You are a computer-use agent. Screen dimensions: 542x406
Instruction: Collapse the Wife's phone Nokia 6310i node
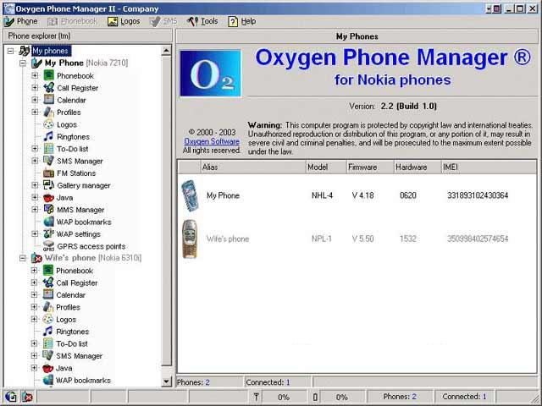(x=23, y=258)
